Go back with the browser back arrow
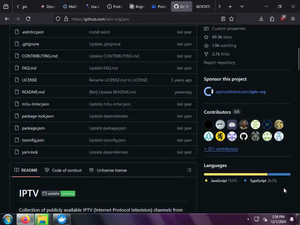Viewport: 300px width, 225px height. 7,19
